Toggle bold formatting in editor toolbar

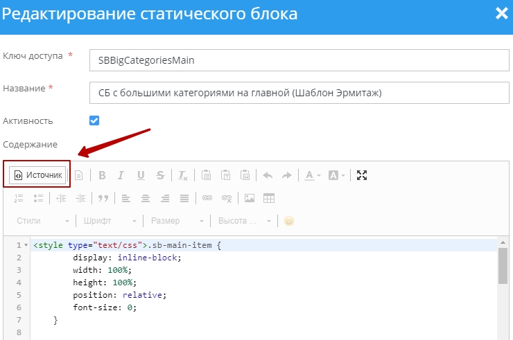click(x=102, y=175)
